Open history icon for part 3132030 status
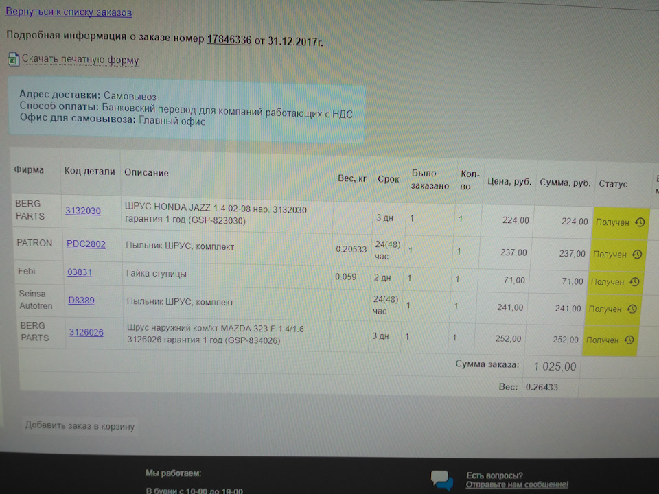 click(640, 222)
